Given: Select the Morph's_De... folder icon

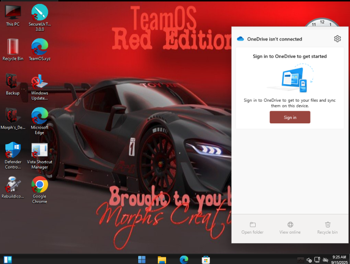Looking at the screenshot, I should (13, 119).
